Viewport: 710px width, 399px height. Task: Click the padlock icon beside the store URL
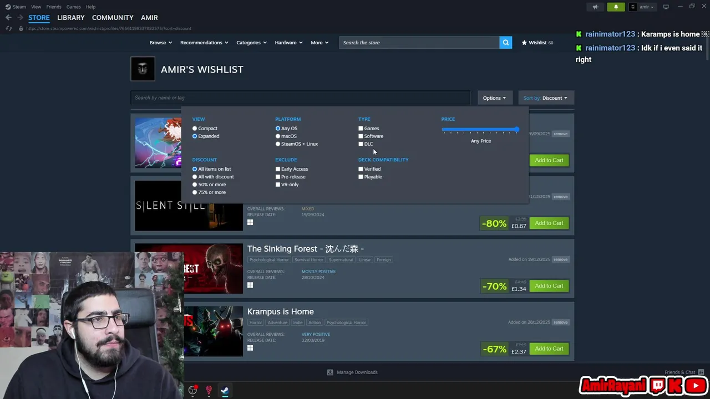pos(21,28)
